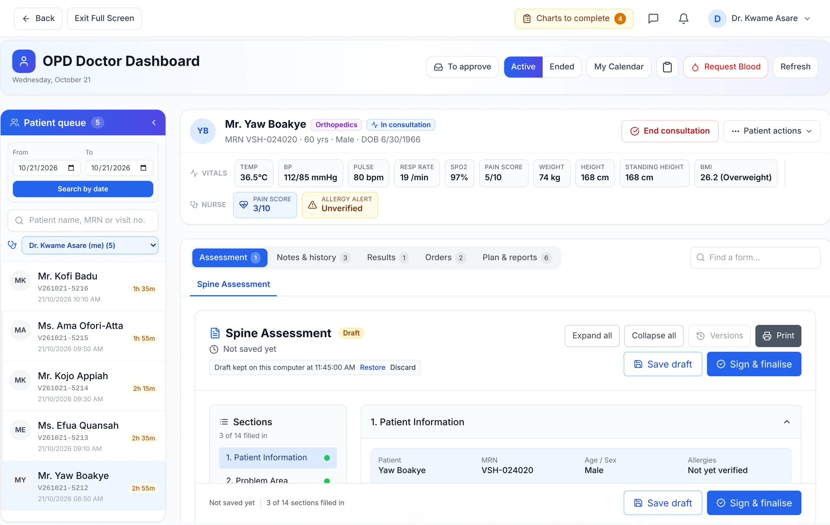Click the BP 112/85 mmHg vital card
The height and width of the screenshot is (525, 830).
(310, 173)
